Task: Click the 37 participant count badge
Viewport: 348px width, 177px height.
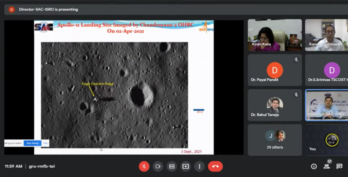Action: [x=329, y=161]
